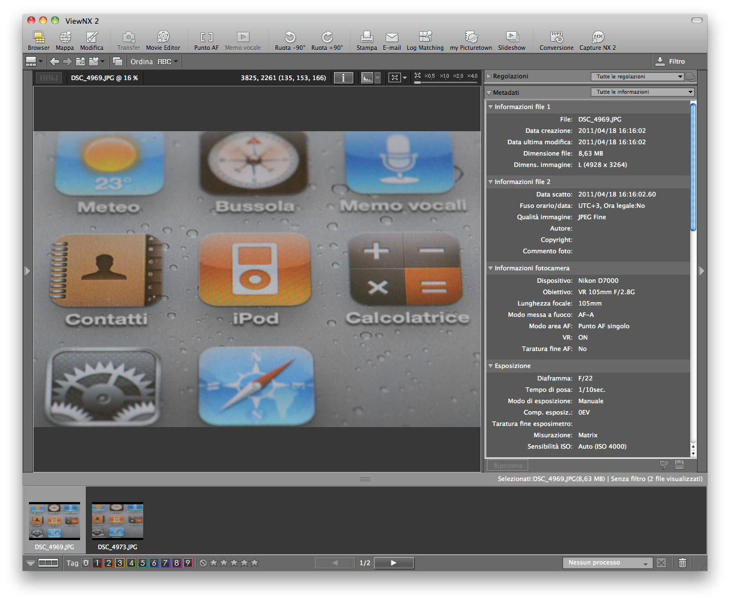Set zoom to ×2,0
This screenshot has width=730, height=602.
click(x=458, y=76)
